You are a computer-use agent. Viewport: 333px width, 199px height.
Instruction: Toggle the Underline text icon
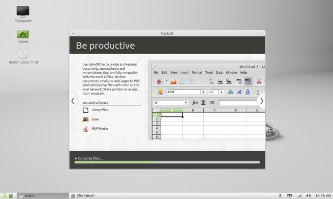pyautogui.click(x=248, y=92)
